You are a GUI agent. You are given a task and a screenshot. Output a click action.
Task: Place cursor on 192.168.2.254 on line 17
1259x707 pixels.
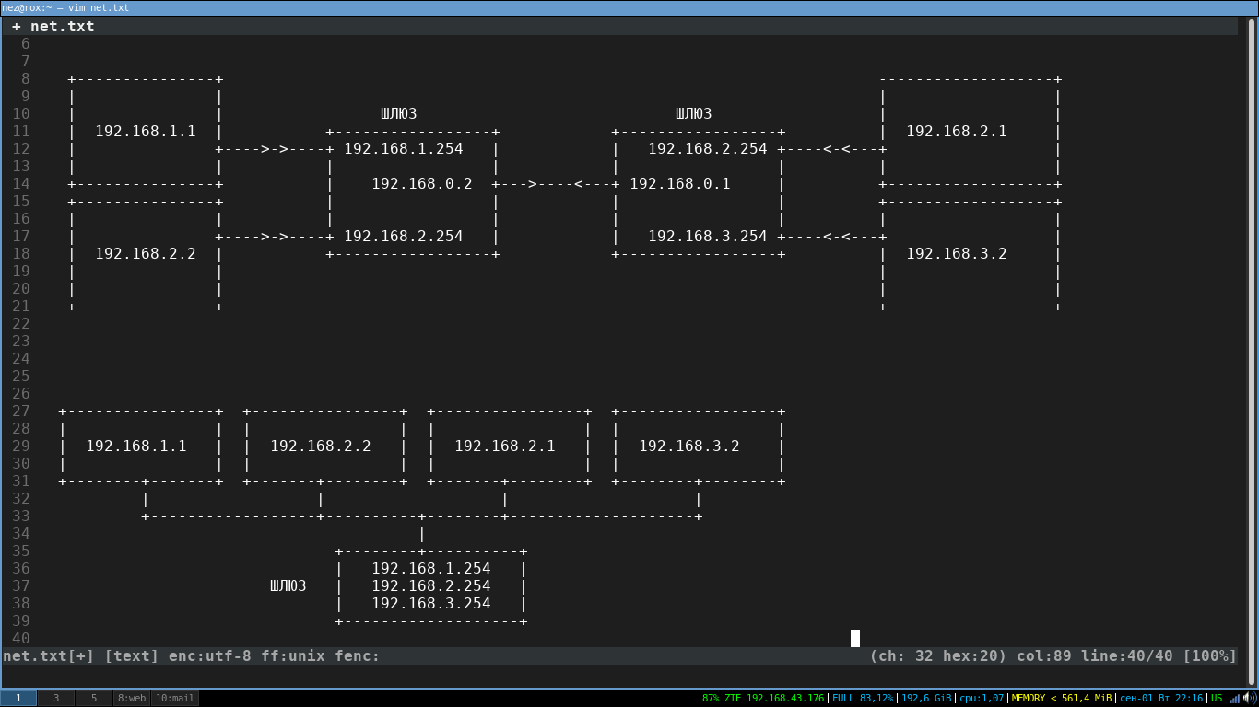point(404,236)
